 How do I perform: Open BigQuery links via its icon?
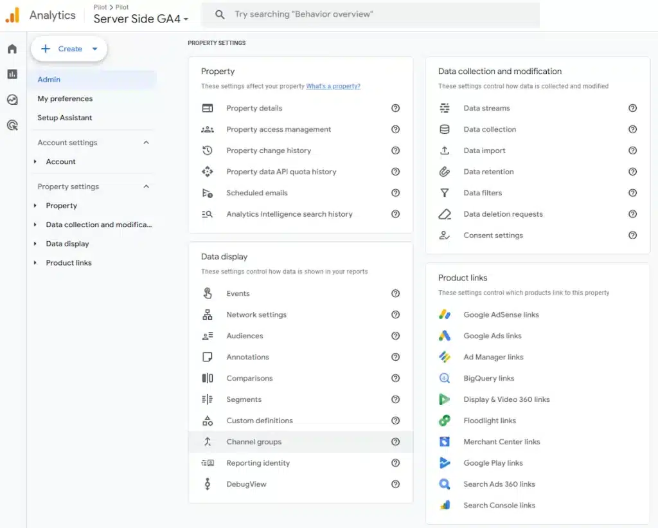point(445,378)
